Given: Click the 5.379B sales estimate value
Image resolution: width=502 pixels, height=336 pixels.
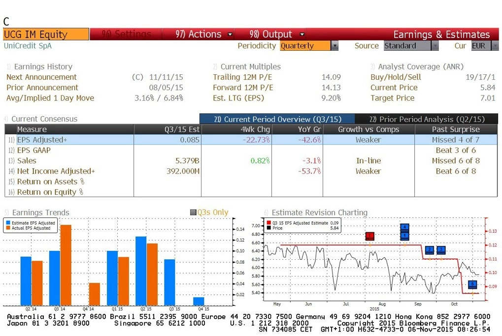Looking at the screenshot, I should [187, 160].
